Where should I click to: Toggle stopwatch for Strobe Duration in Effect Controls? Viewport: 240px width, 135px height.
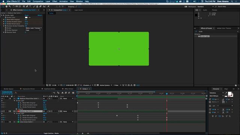click(6, 22)
